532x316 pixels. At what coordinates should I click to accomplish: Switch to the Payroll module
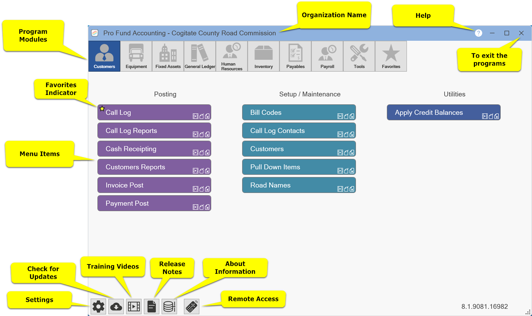327,56
